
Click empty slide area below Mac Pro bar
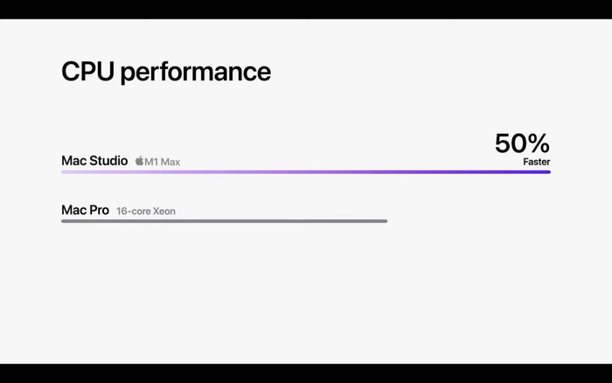(306, 293)
